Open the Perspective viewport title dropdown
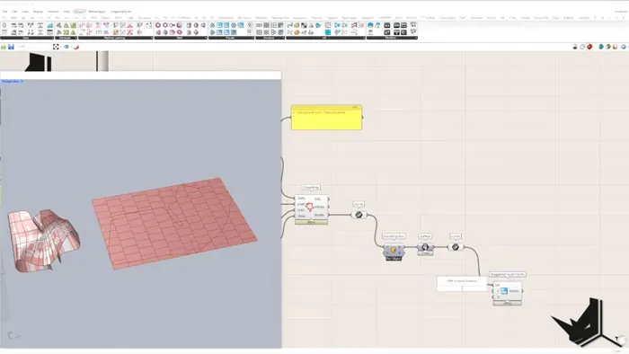The height and width of the screenshot is (354, 629). 12,82
